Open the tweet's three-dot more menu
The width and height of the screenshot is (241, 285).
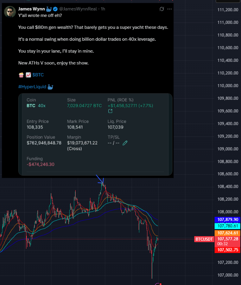click(170, 9)
